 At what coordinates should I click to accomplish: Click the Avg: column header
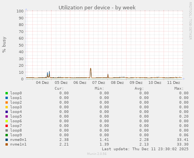coord(139,89)
